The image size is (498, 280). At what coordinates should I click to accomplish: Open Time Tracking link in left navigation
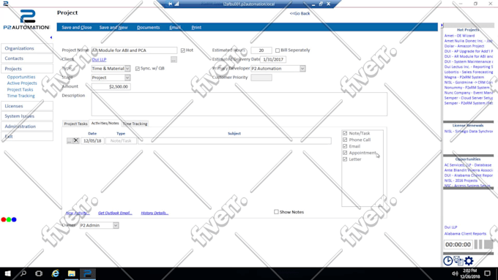coord(21,96)
